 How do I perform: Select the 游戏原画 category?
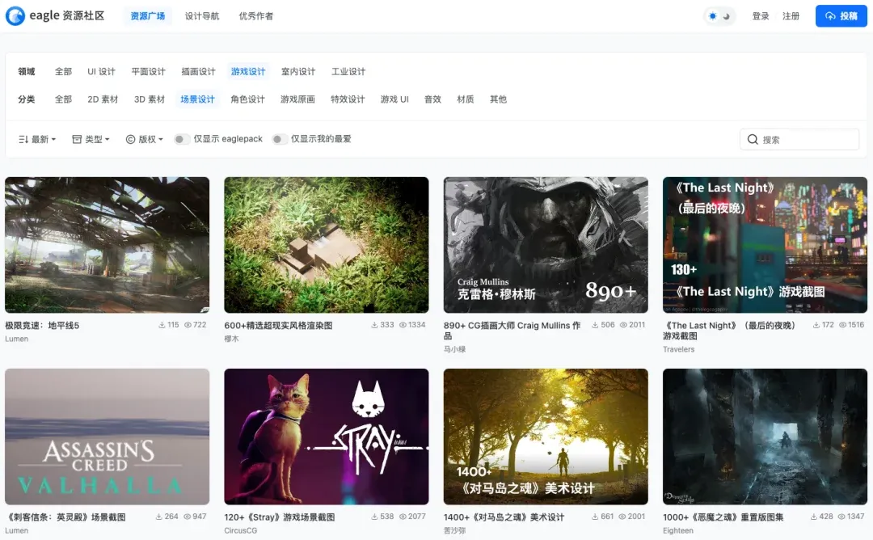click(x=297, y=99)
